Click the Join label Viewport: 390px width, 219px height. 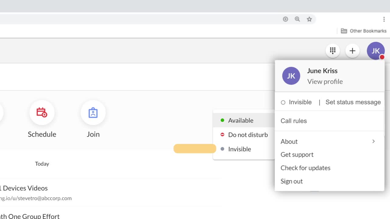point(93,134)
